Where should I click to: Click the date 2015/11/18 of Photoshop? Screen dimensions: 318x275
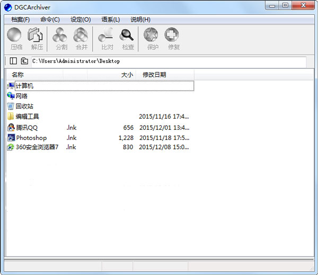pos(164,138)
